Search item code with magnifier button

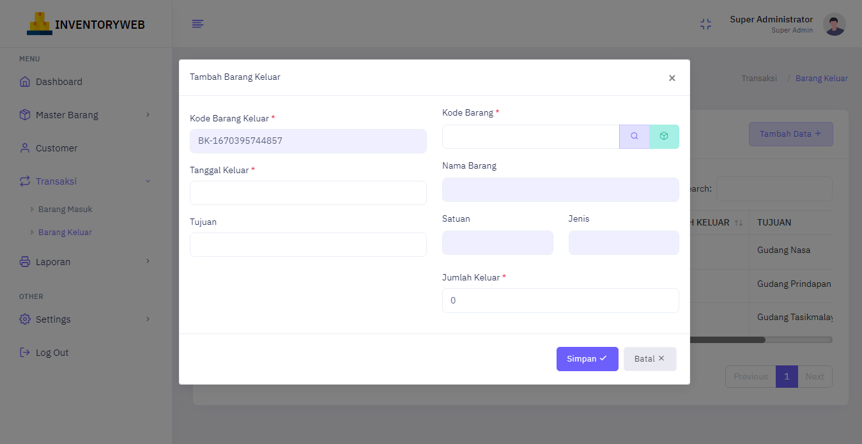click(635, 136)
